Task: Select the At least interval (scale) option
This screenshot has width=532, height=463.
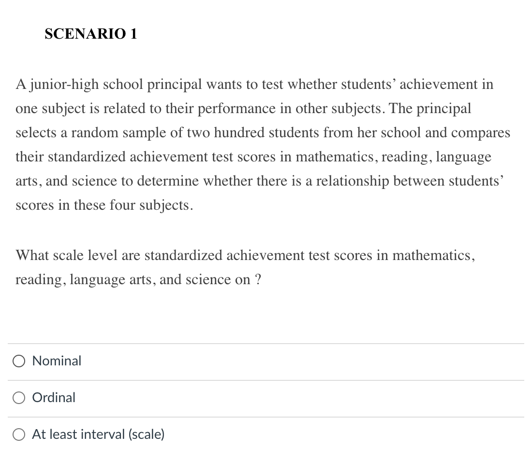Action: point(19,434)
